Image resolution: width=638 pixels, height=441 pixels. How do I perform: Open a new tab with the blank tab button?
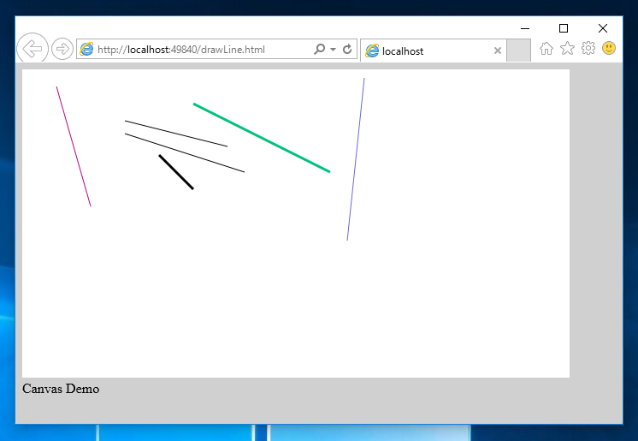(x=518, y=51)
